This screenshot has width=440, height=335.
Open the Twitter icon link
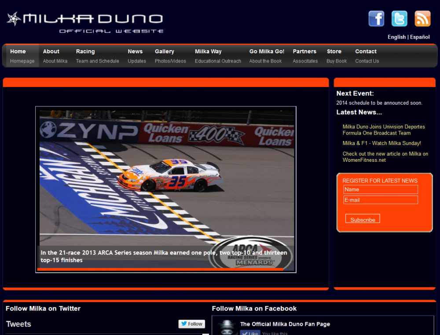[400, 18]
